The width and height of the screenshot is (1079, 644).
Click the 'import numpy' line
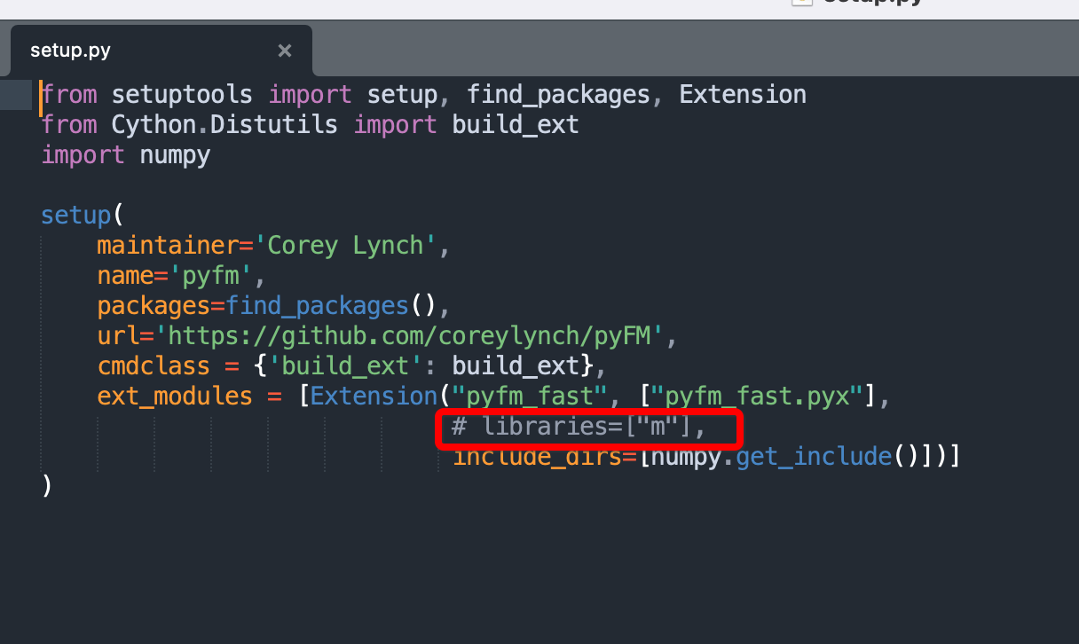point(126,155)
